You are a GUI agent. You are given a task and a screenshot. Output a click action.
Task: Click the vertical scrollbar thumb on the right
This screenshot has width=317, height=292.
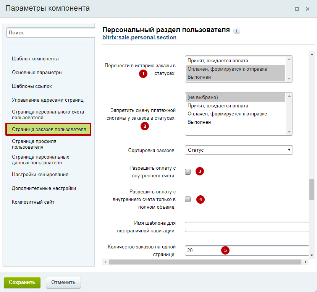pyautogui.click(x=312, y=189)
